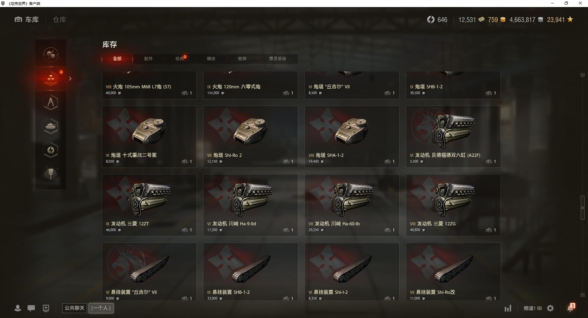Select the 发动机 三菱 12ZT engine card
588x318 pixels.
149,205
